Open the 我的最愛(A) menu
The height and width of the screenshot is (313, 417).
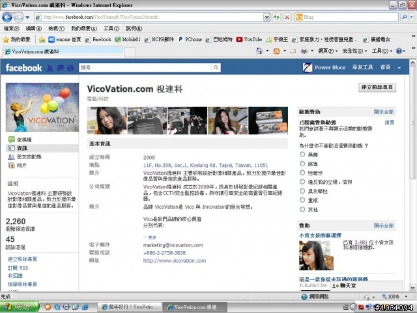pos(84,29)
